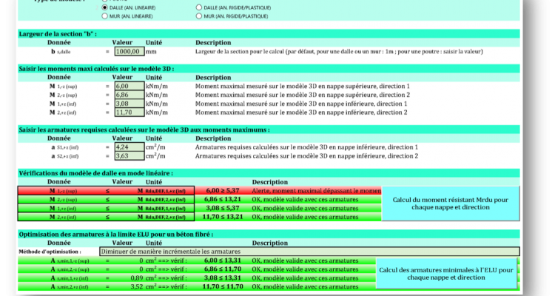Edit M 1,-z (sup) moment value 6,00

[129, 86]
